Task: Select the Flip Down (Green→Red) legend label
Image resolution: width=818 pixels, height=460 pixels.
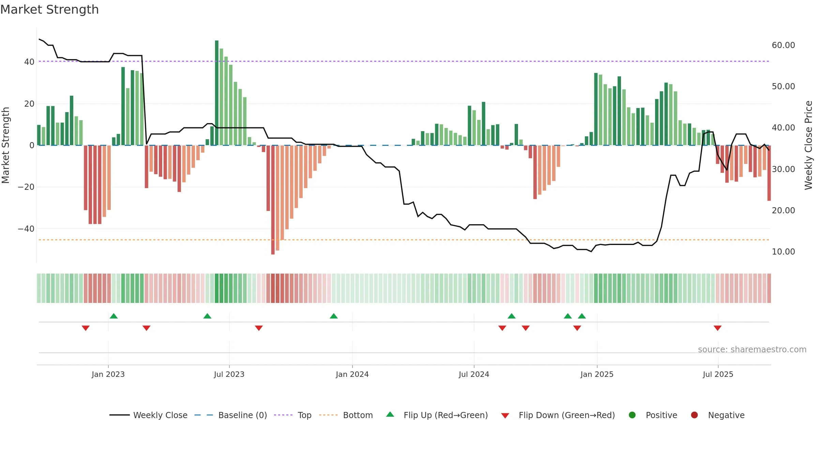Action: pyautogui.click(x=567, y=415)
